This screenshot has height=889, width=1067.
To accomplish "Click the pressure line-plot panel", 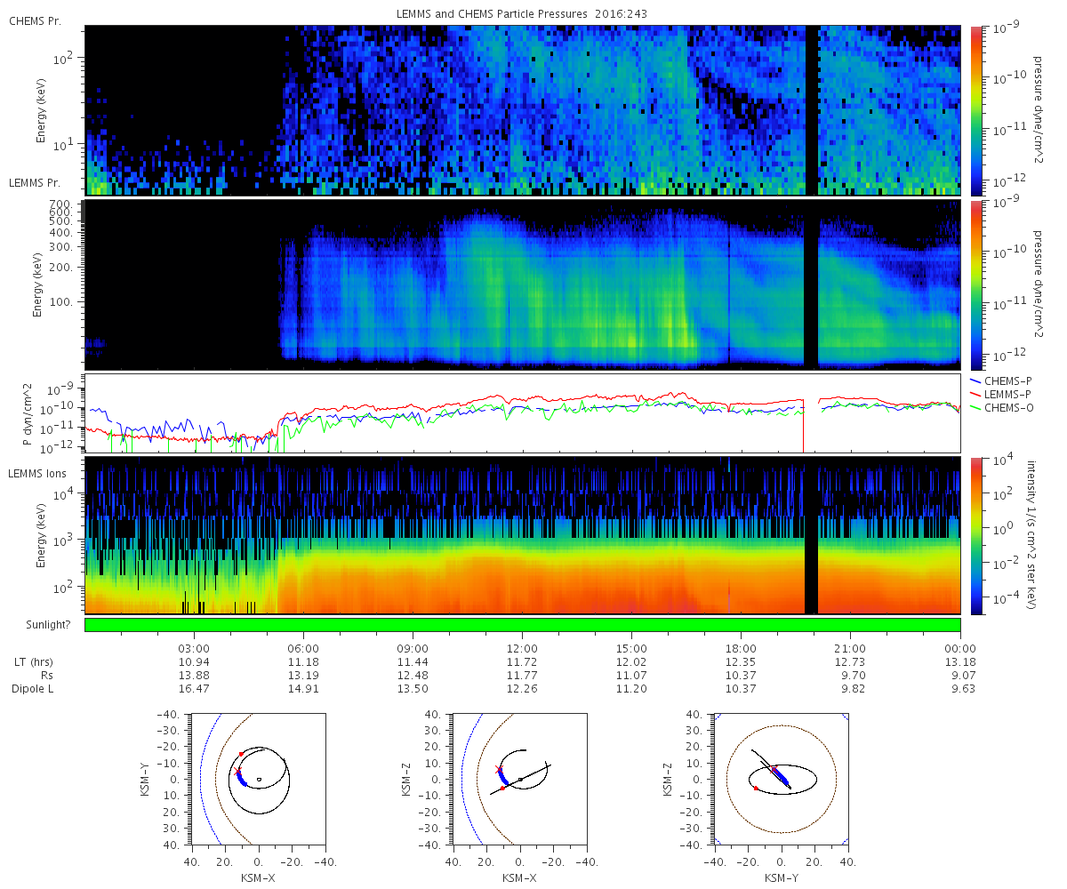I will pyautogui.click(x=522, y=412).
